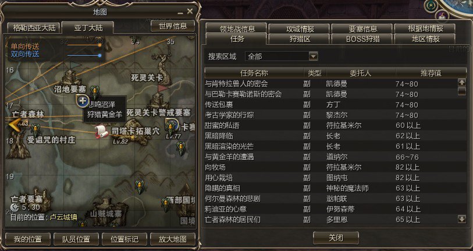Screen dimensions: 473x251
Task: Open the BOSS狩猎 tab
Action: click(x=363, y=39)
